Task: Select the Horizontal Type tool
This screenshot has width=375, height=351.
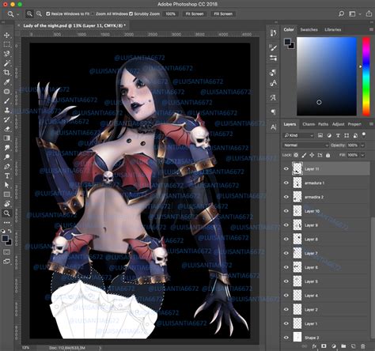Action: pos(7,175)
